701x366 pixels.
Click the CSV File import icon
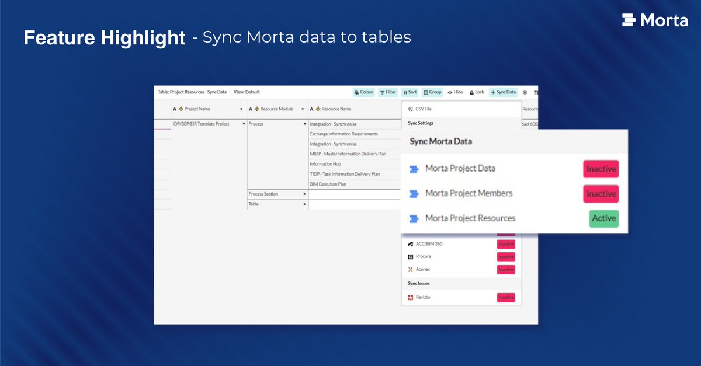411,109
